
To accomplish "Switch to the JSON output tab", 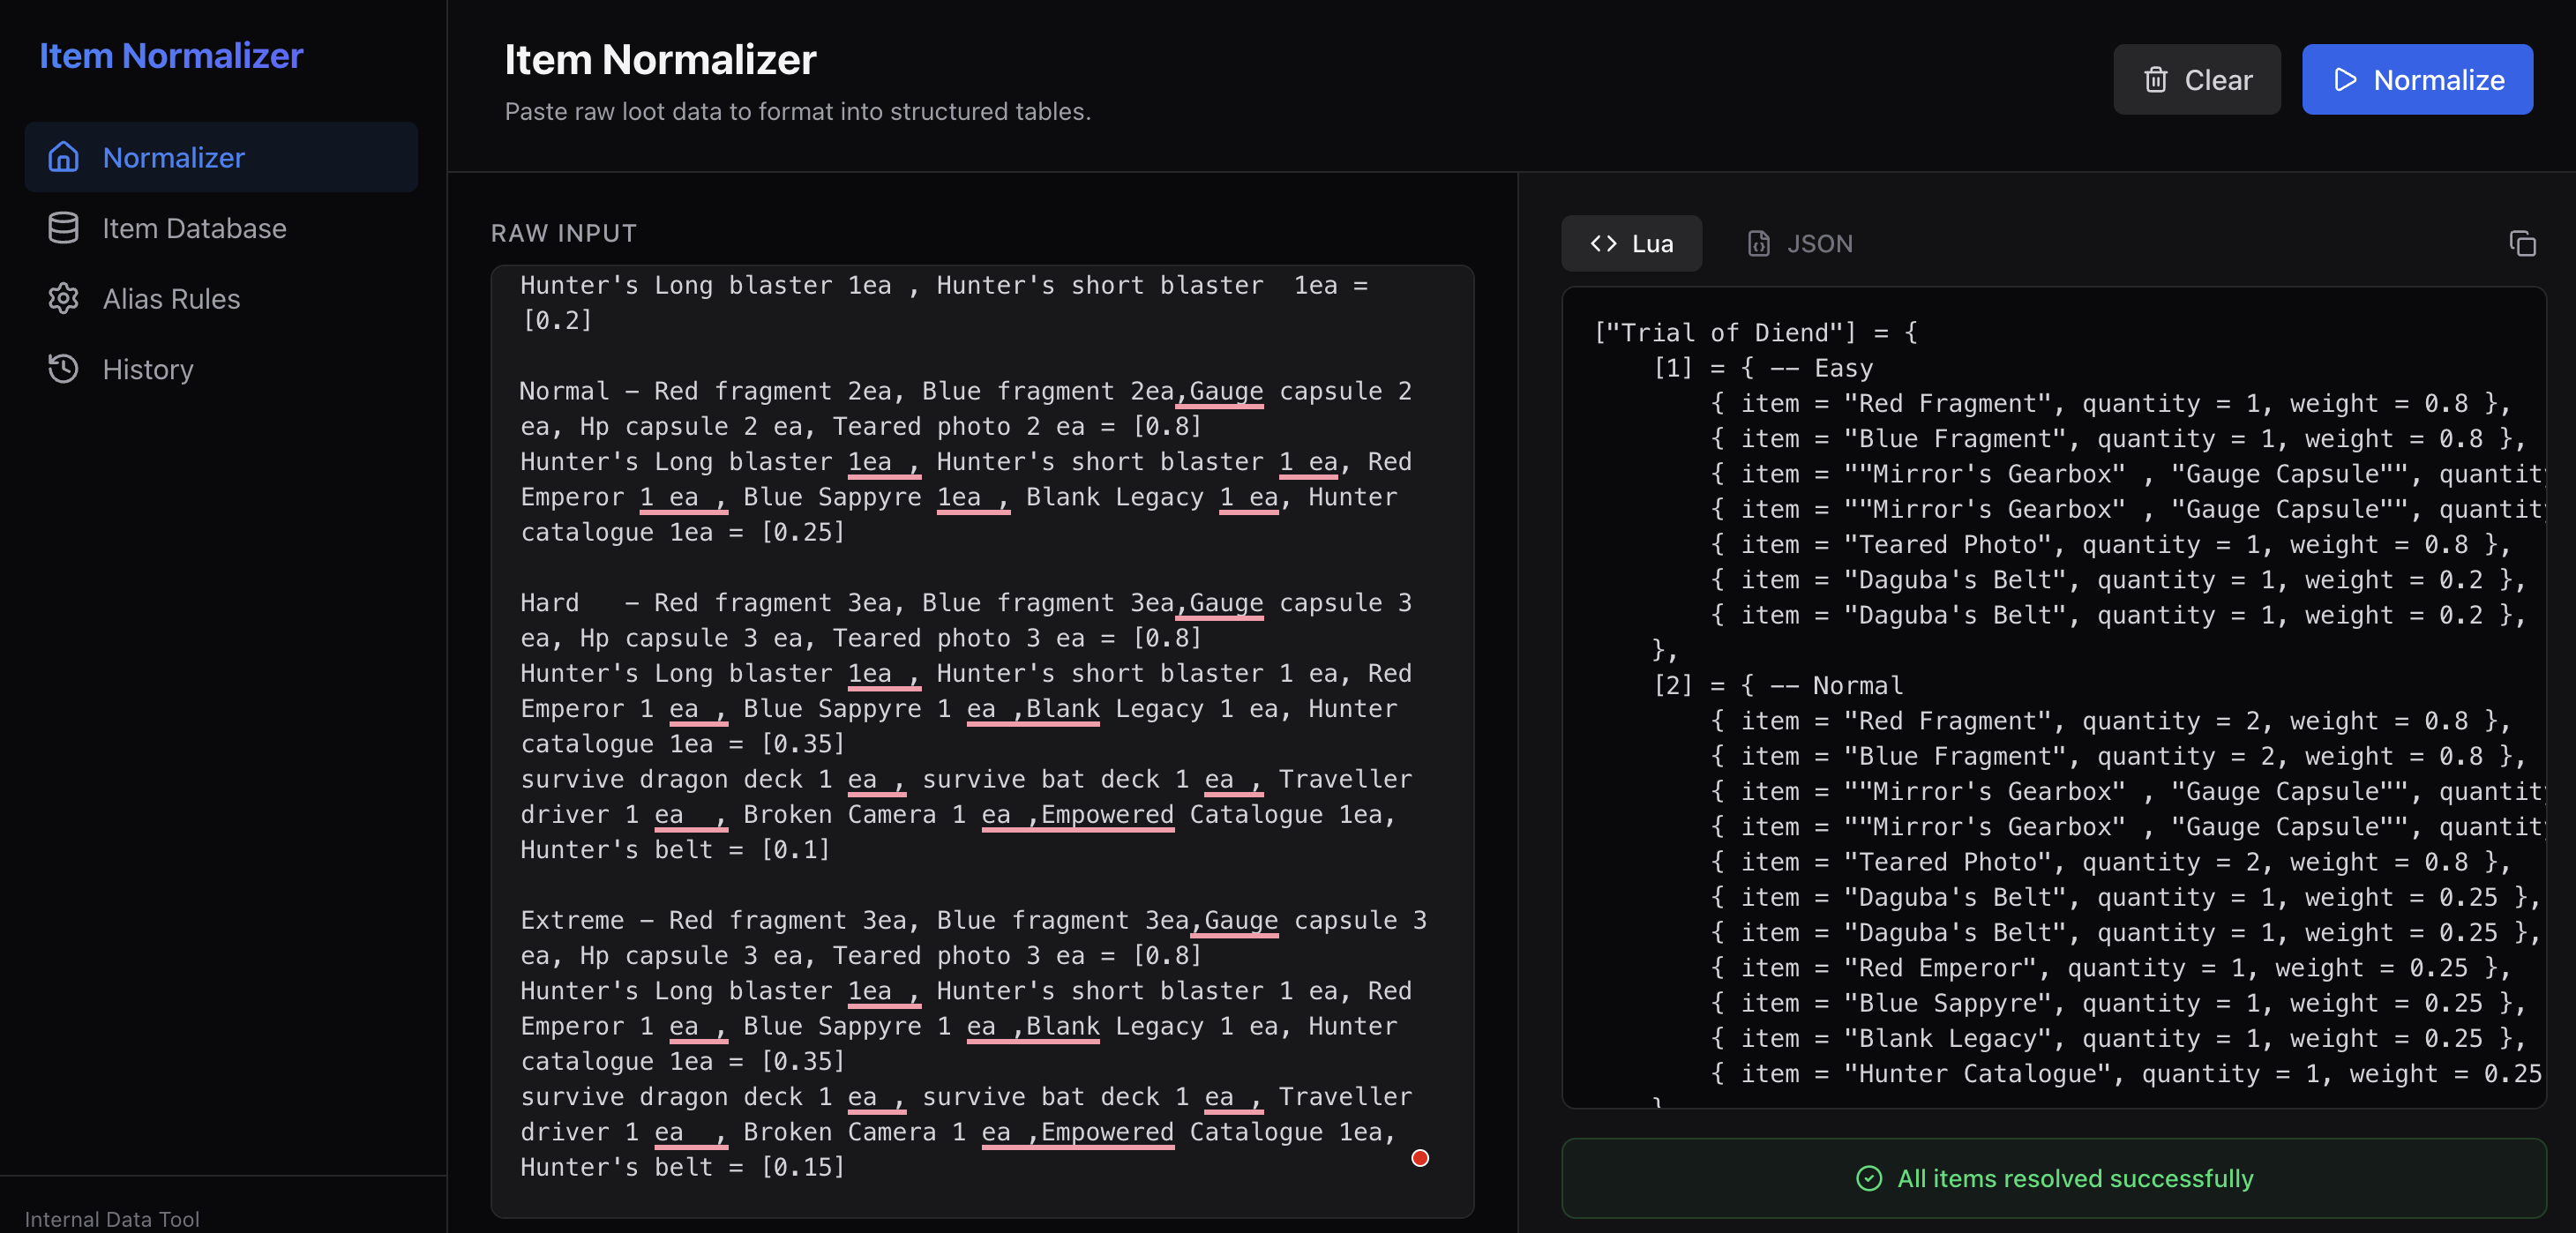I will coord(1800,243).
